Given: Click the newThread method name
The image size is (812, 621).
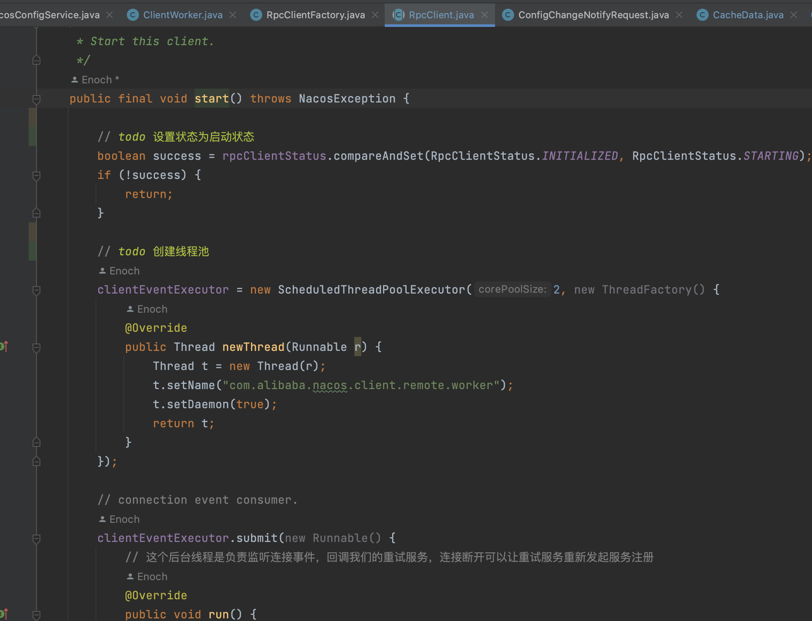Looking at the screenshot, I should pyautogui.click(x=253, y=347).
